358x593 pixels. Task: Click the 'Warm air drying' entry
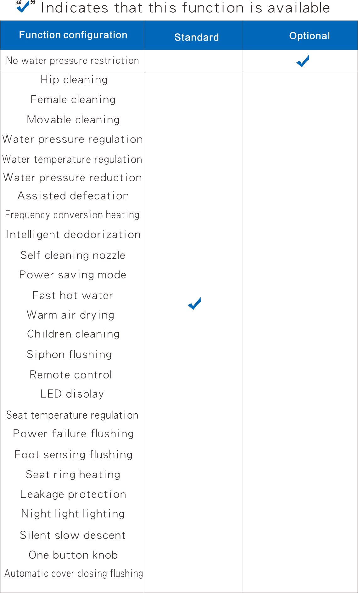pos(71,315)
